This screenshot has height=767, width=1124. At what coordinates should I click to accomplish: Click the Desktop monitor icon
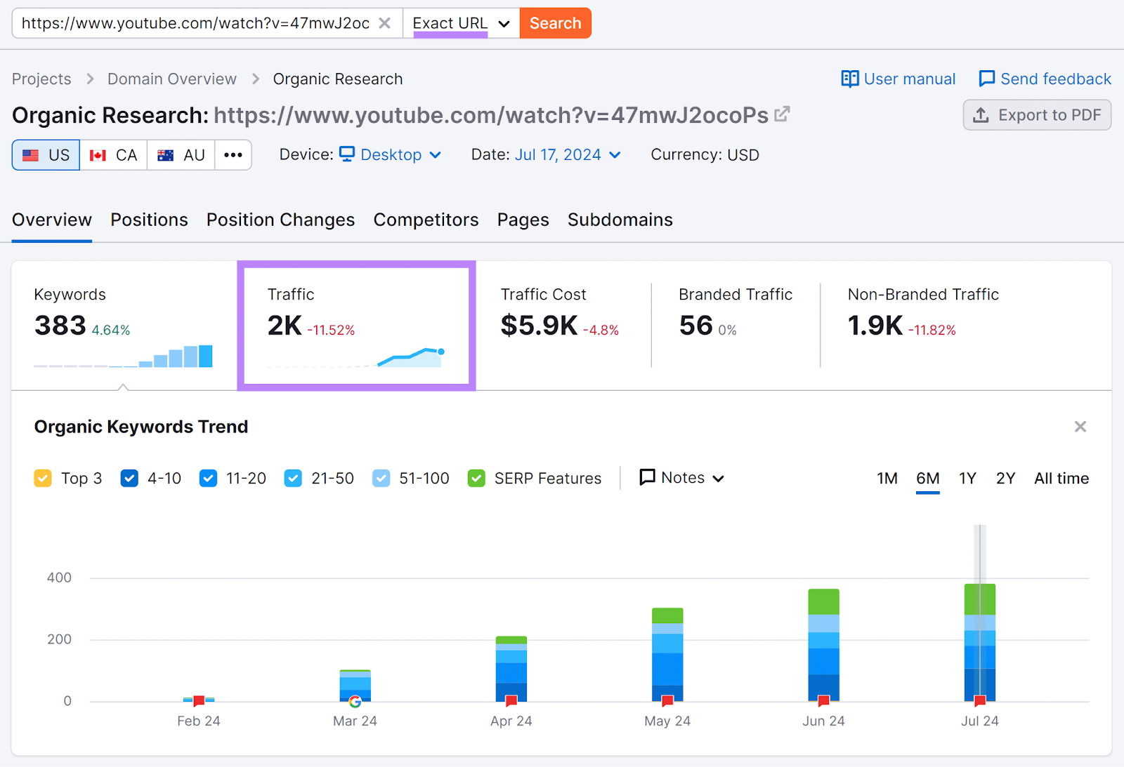[347, 154]
